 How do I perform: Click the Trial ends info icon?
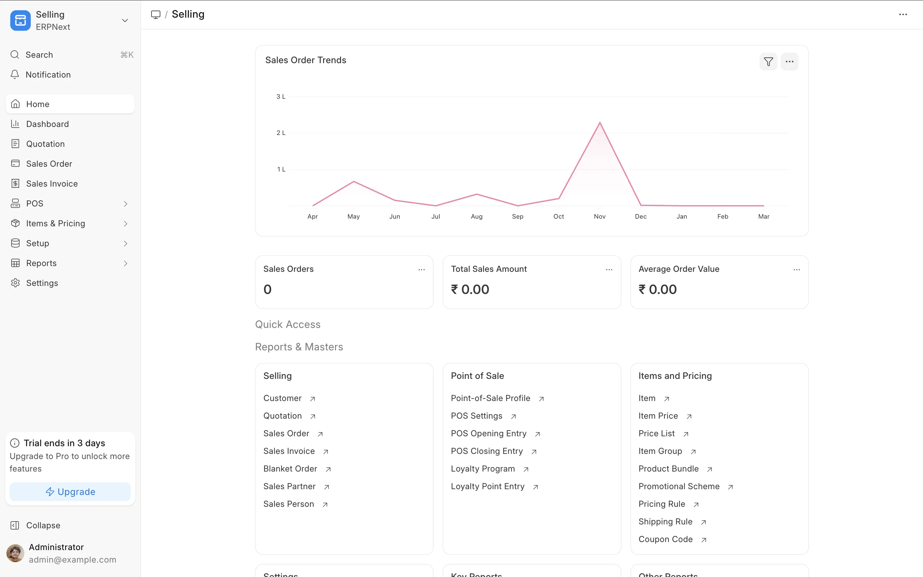(x=14, y=443)
